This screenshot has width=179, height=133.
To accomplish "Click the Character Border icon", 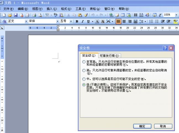I will (97, 21).
